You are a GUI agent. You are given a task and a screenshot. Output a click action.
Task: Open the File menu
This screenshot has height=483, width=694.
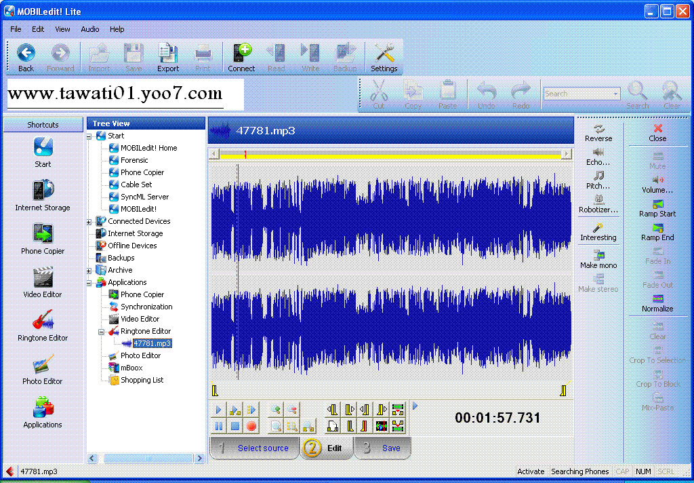16,29
